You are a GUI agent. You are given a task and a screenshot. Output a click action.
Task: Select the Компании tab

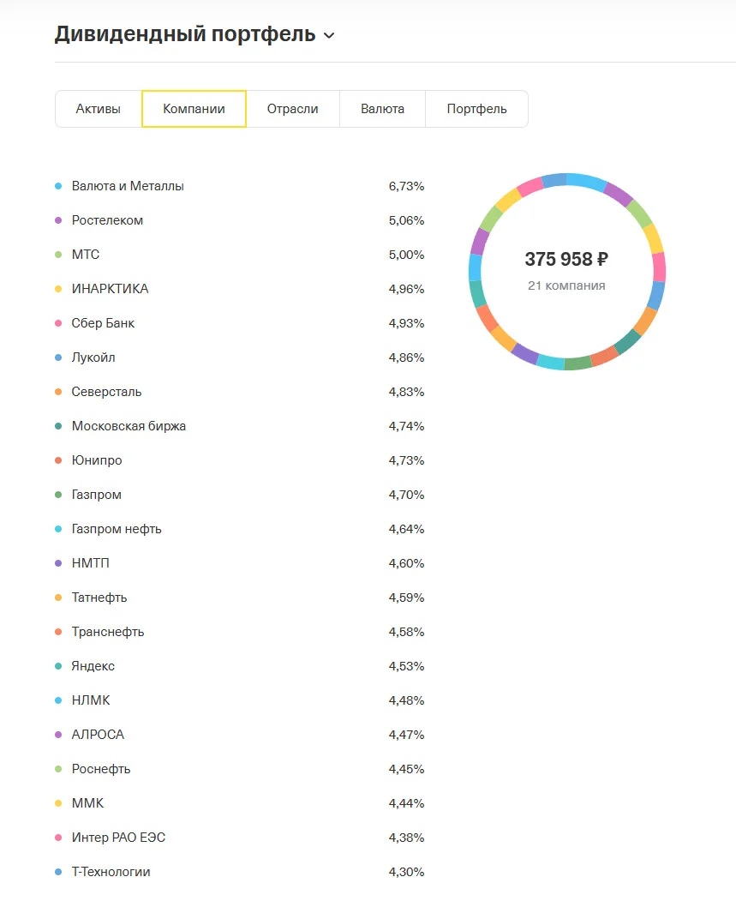pyautogui.click(x=194, y=109)
